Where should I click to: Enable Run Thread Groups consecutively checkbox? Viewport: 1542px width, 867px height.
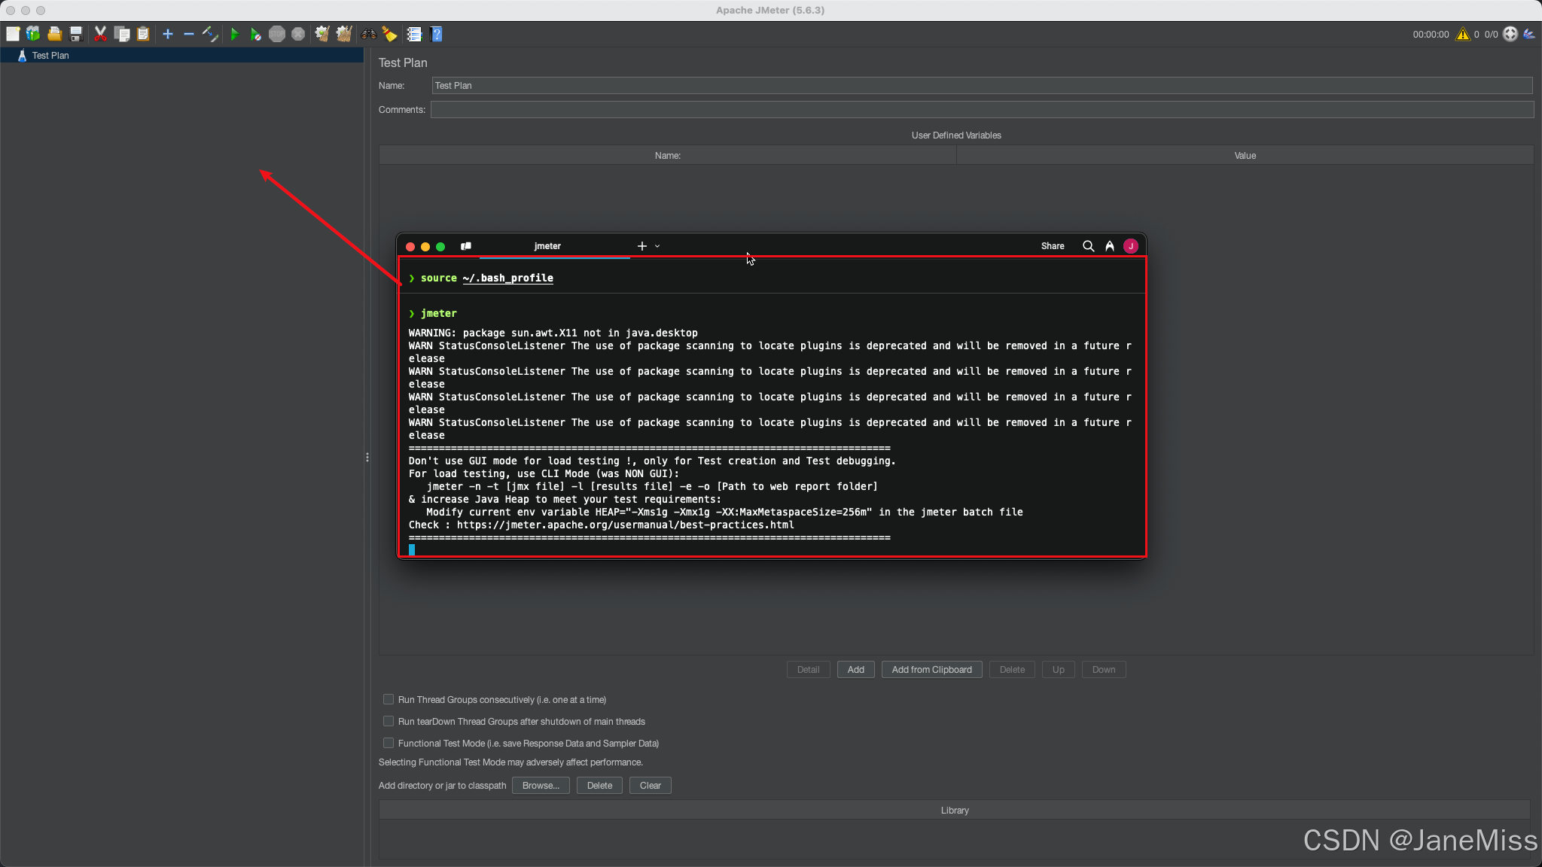[389, 699]
